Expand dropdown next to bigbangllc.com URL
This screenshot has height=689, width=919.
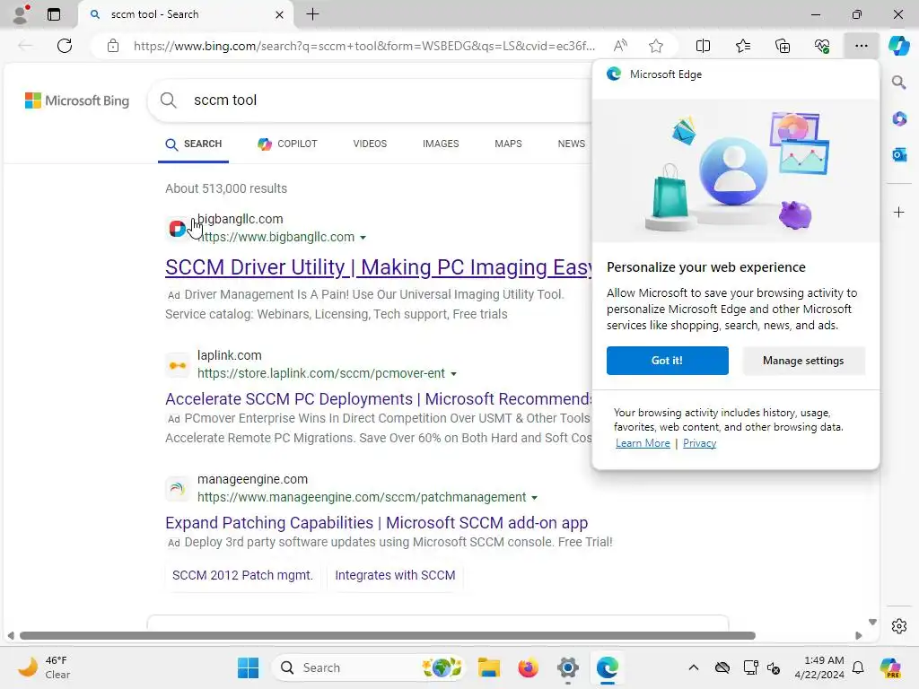point(363,238)
